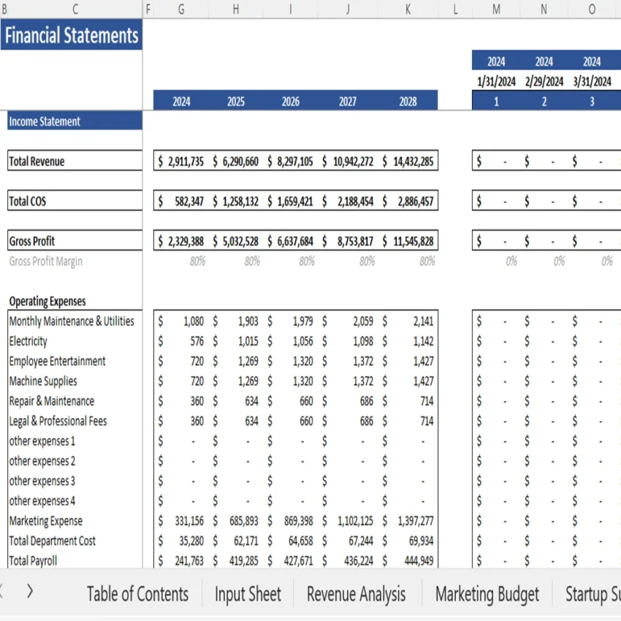
Task: Click the 2028 Total Revenue value cell
Action: click(x=409, y=161)
